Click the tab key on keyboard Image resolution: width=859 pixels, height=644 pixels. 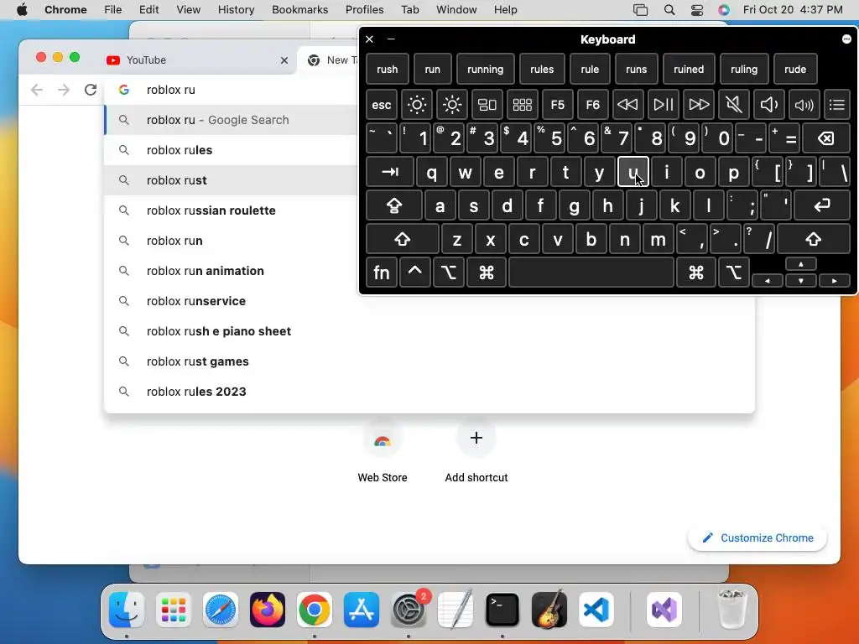pyautogui.click(x=389, y=173)
